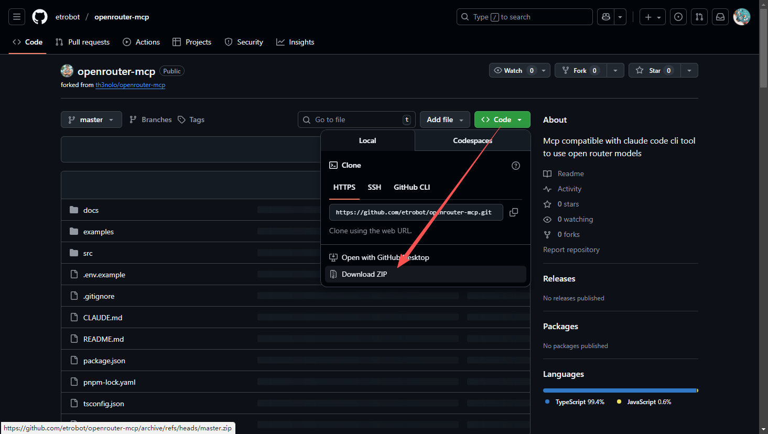Select the GitHub CLI clone method
This screenshot has height=434, width=768.
coord(412,187)
